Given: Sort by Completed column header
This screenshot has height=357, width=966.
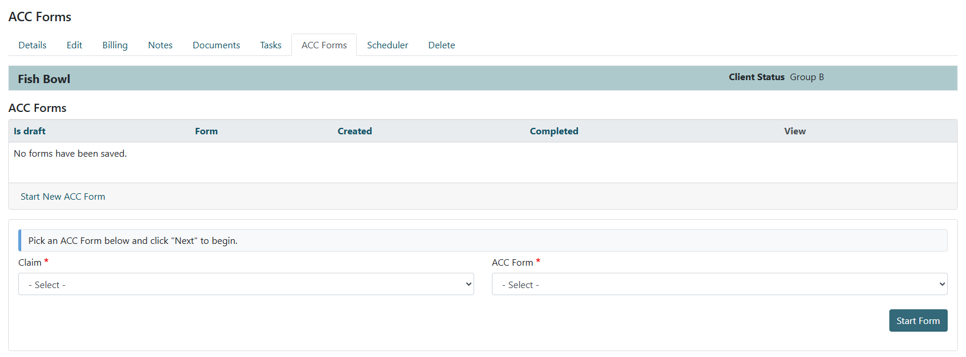Looking at the screenshot, I should pos(554,131).
